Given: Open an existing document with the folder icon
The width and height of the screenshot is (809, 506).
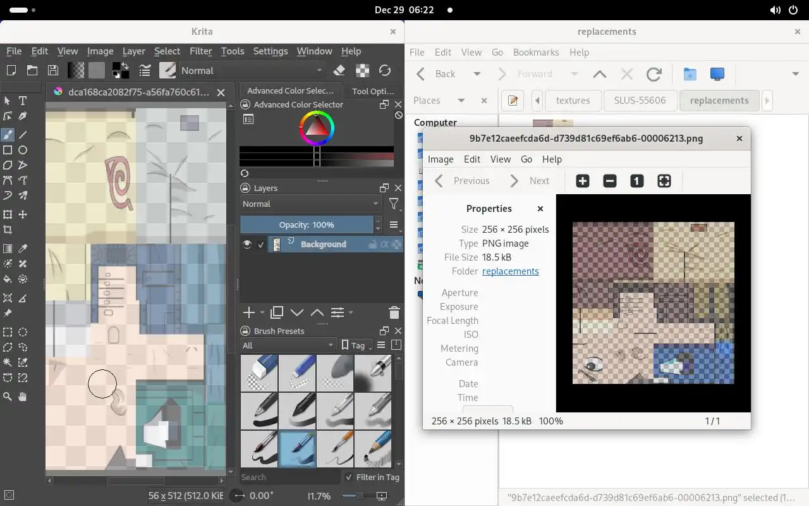Looking at the screenshot, I should (32, 70).
